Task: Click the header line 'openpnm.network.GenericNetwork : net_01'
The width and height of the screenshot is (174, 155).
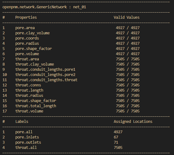Action: click(x=44, y=7)
